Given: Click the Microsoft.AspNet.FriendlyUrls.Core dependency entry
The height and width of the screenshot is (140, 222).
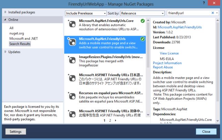Looking at the screenshot, I should pyautogui.click(x=186, y=120).
